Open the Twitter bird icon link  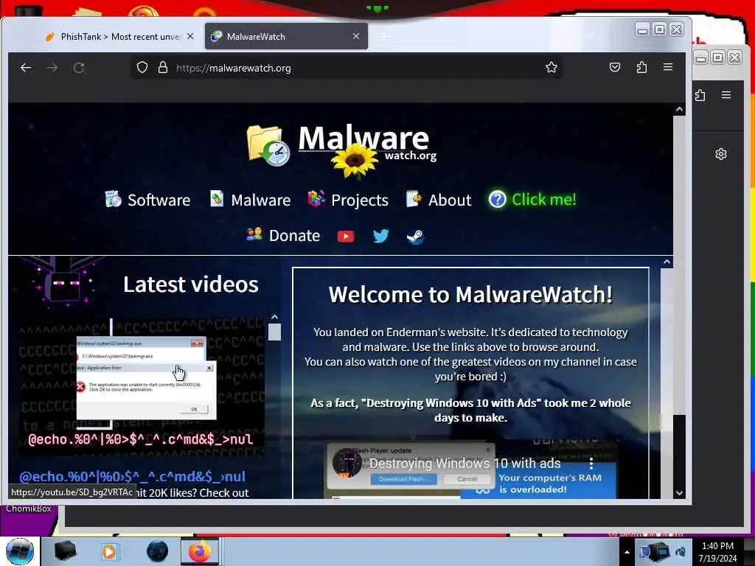[x=380, y=236]
